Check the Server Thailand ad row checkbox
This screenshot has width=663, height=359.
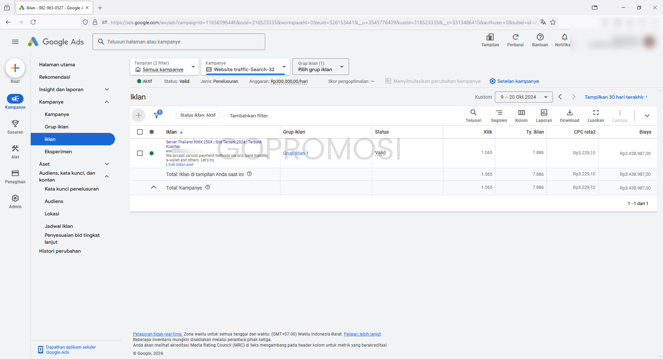[140, 153]
